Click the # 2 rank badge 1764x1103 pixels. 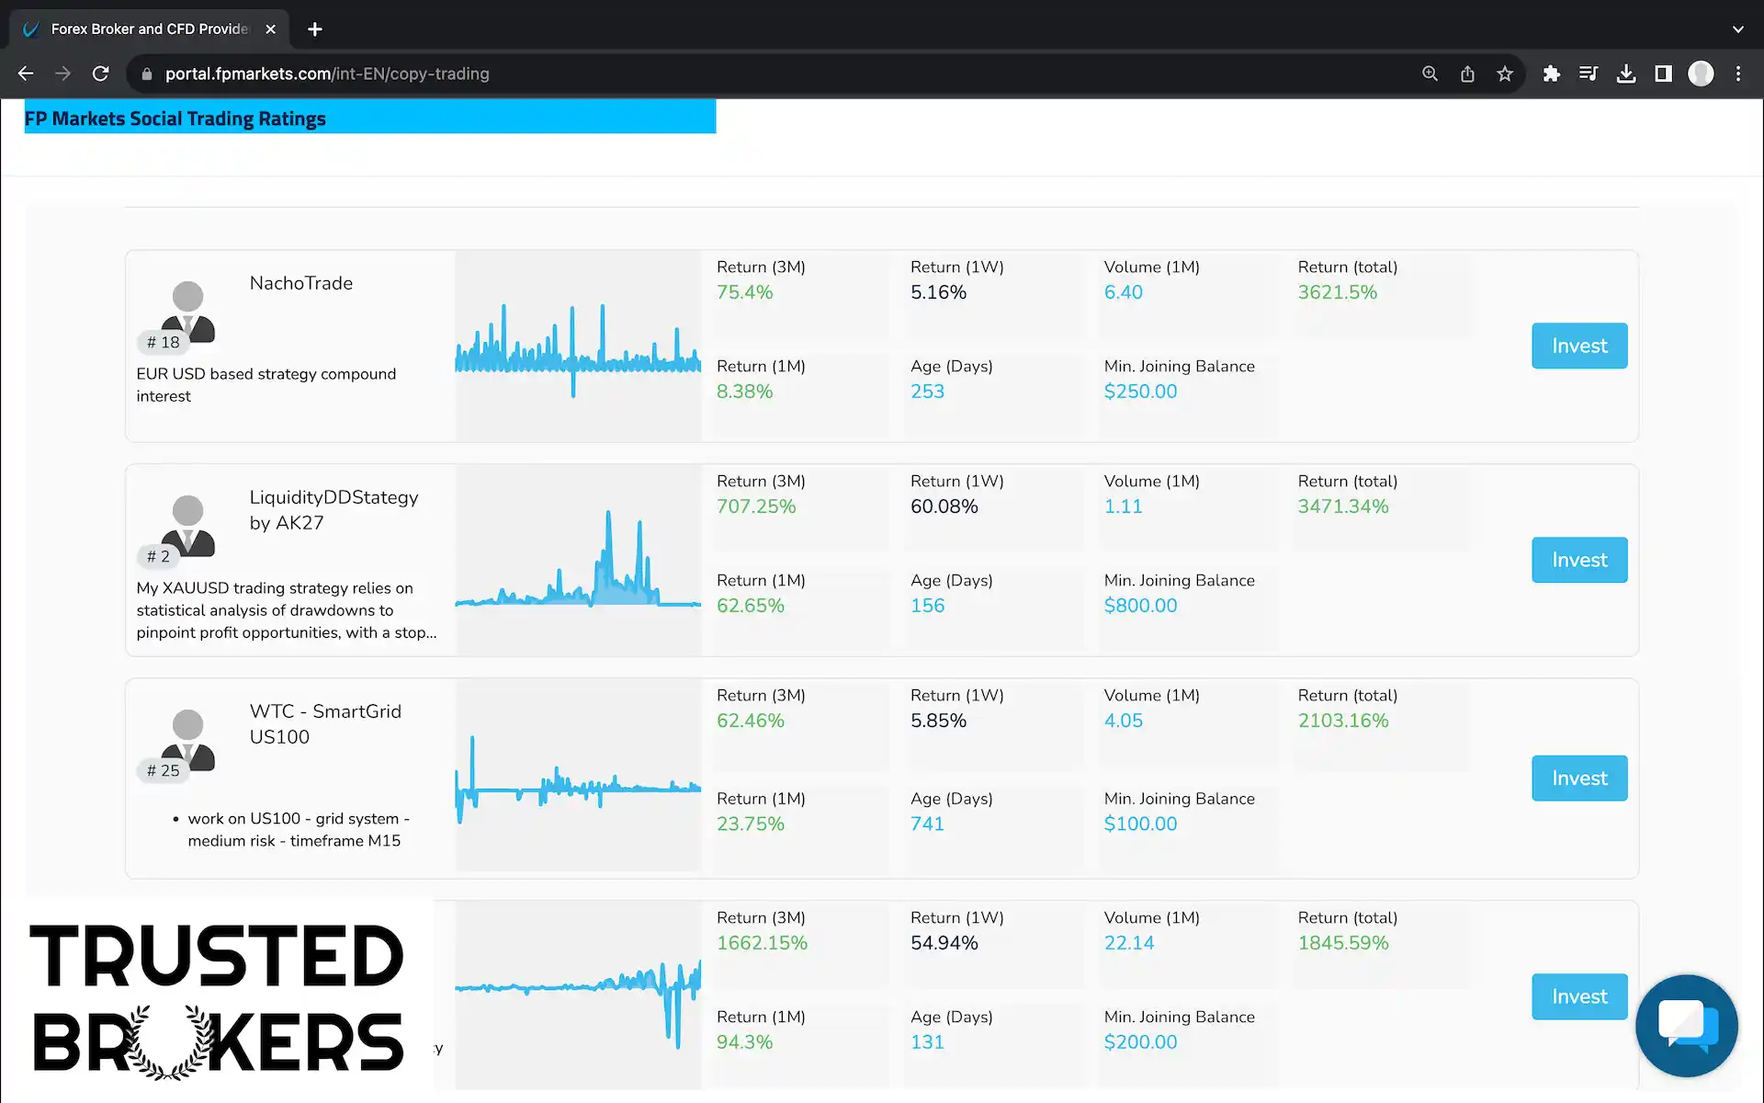158,556
